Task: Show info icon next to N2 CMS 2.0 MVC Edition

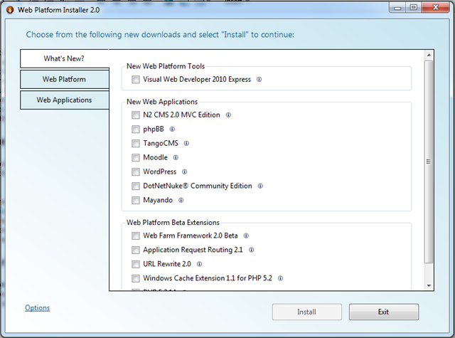Action: tap(228, 115)
